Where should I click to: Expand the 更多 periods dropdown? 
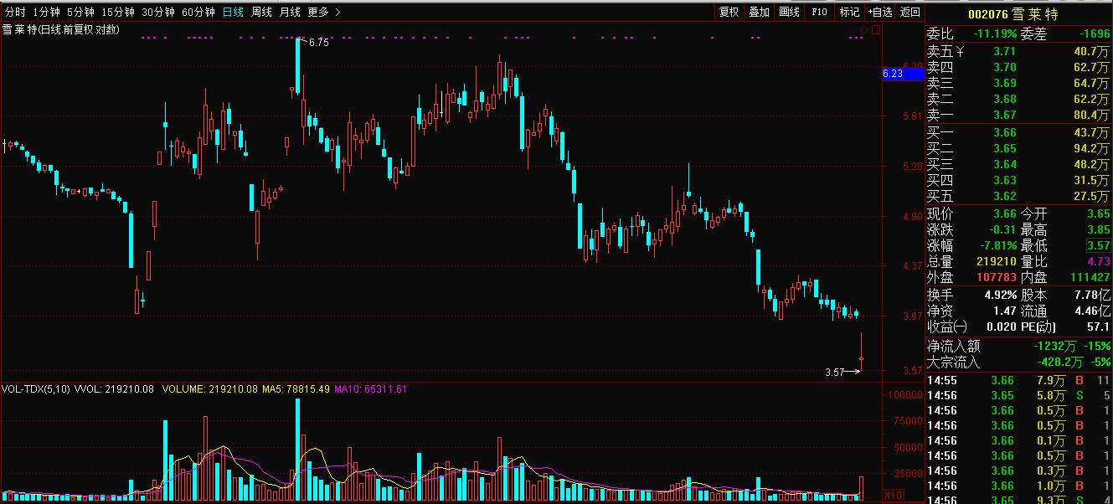324,12
